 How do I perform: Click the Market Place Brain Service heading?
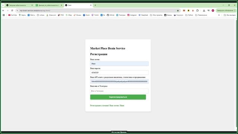[x=107, y=48]
